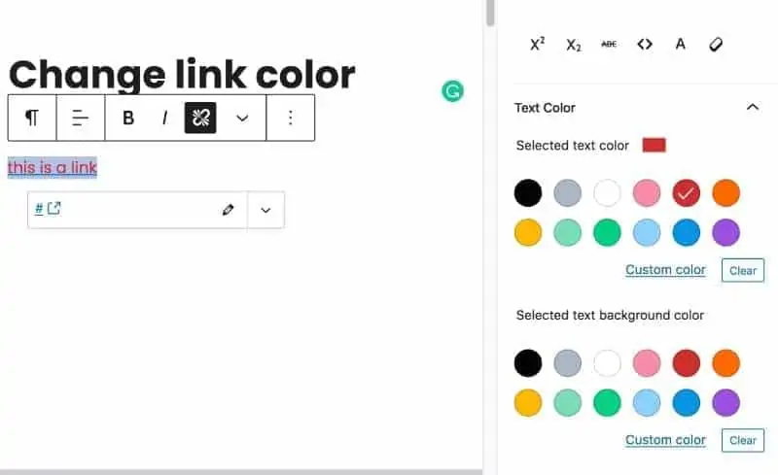Apply inline code formatting
Image resolution: width=778 pixels, height=475 pixels.
click(x=644, y=44)
